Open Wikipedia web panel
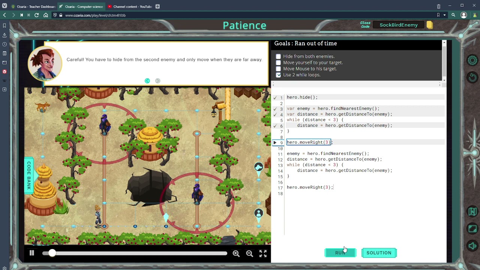This screenshot has width=480, height=270. pos(4,81)
